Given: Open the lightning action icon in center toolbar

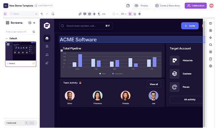Looking at the screenshot, I should pyautogui.click(x=94, y=14).
